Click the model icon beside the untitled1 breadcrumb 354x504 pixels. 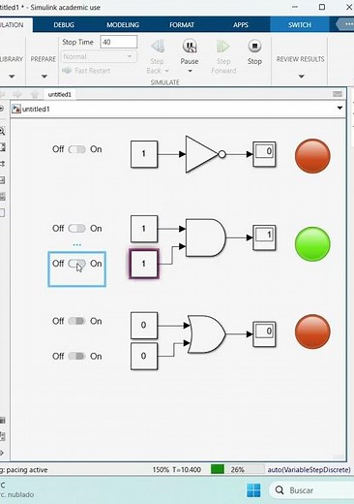click(x=16, y=109)
